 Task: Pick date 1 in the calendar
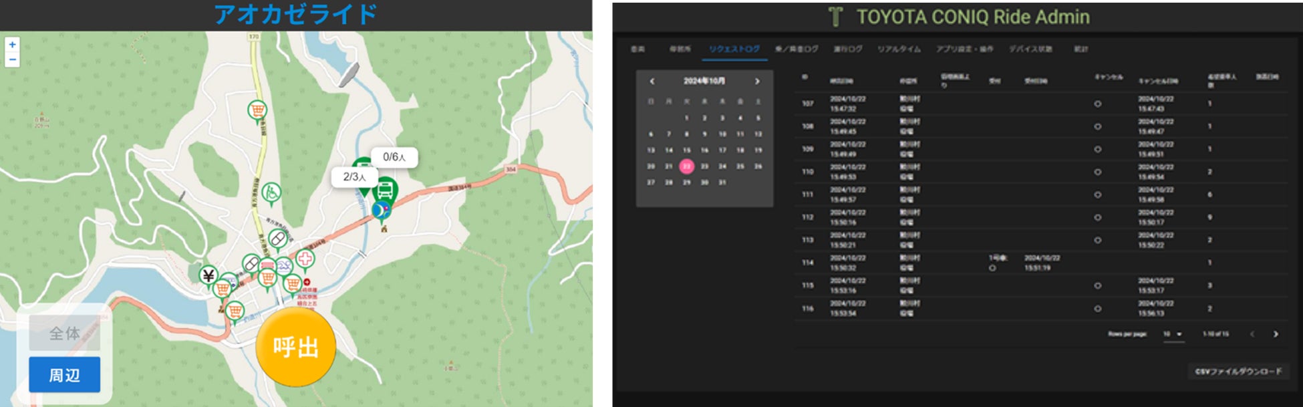coord(686,118)
